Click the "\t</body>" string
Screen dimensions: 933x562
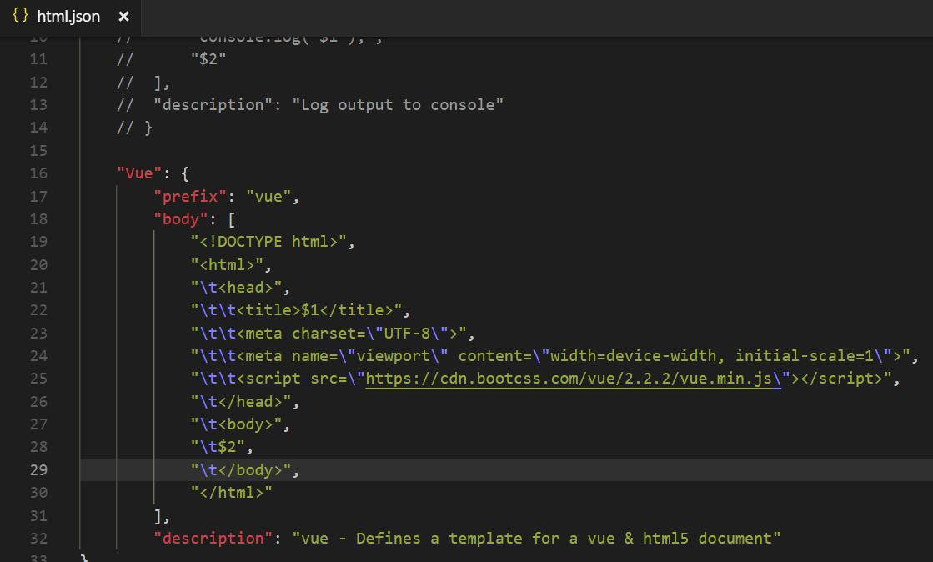(241, 470)
